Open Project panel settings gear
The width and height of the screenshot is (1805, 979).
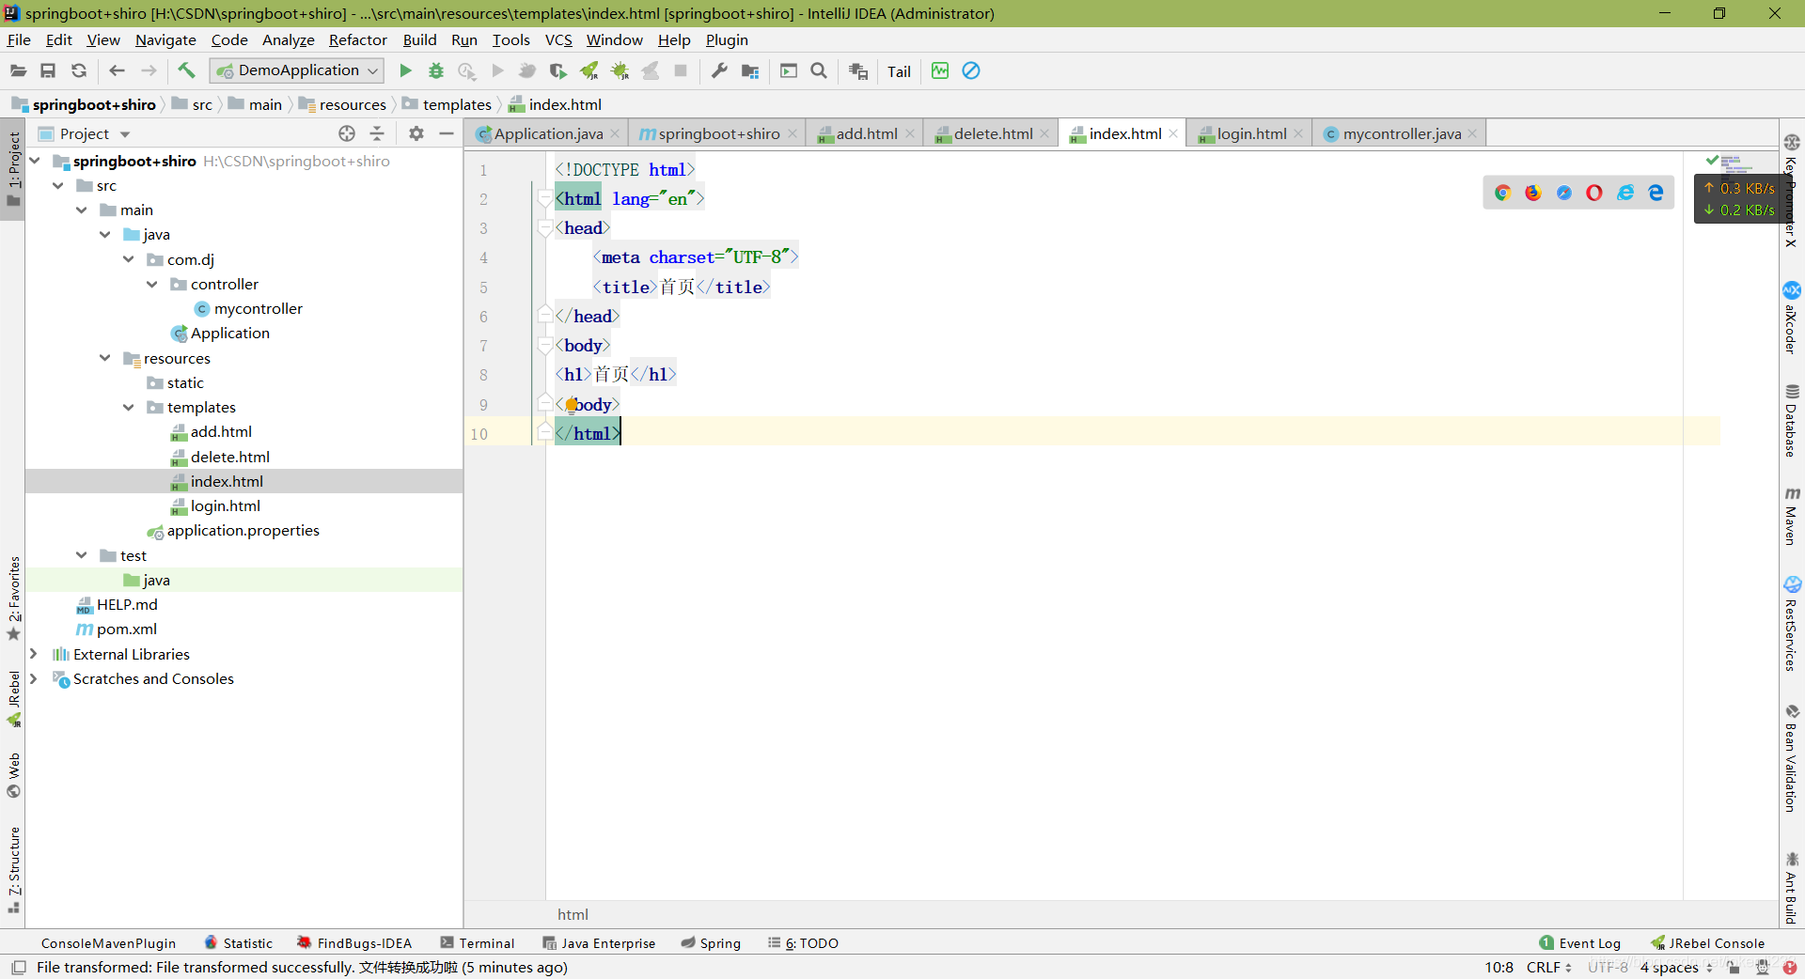416,133
